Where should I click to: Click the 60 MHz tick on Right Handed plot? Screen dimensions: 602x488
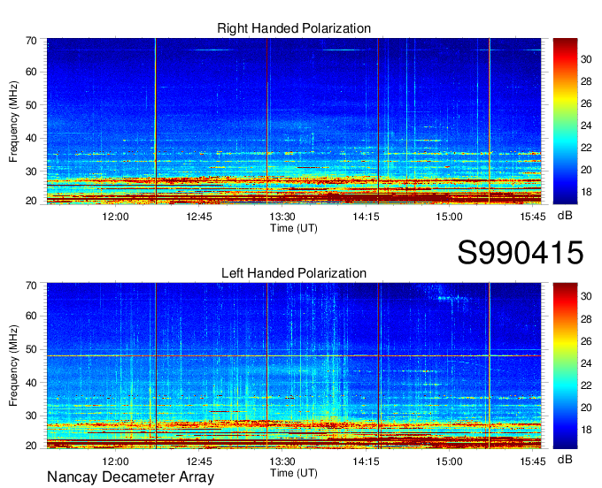[x=31, y=72]
